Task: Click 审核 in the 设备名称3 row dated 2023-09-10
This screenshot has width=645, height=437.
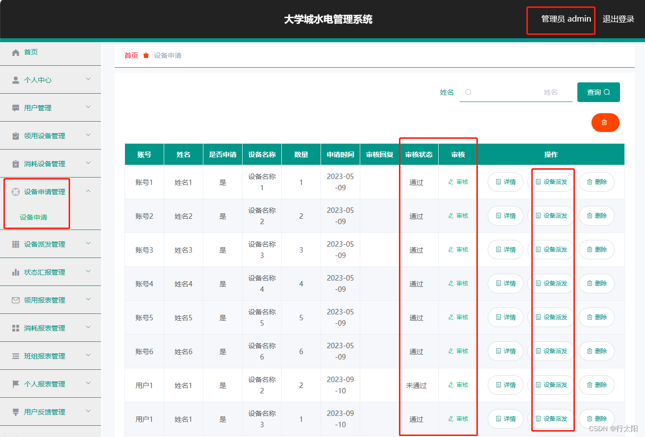Action: point(458,419)
